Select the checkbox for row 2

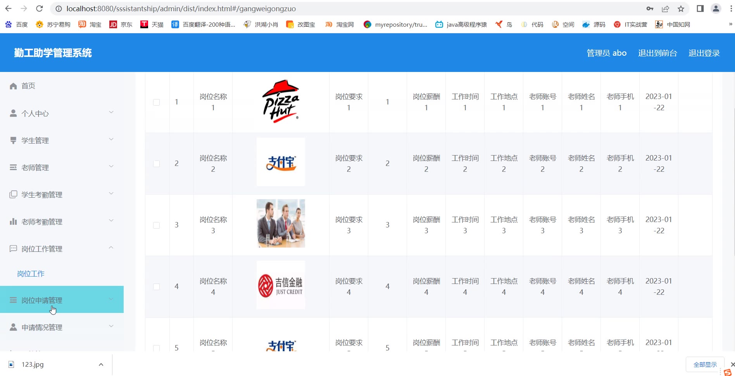click(157, 164)
